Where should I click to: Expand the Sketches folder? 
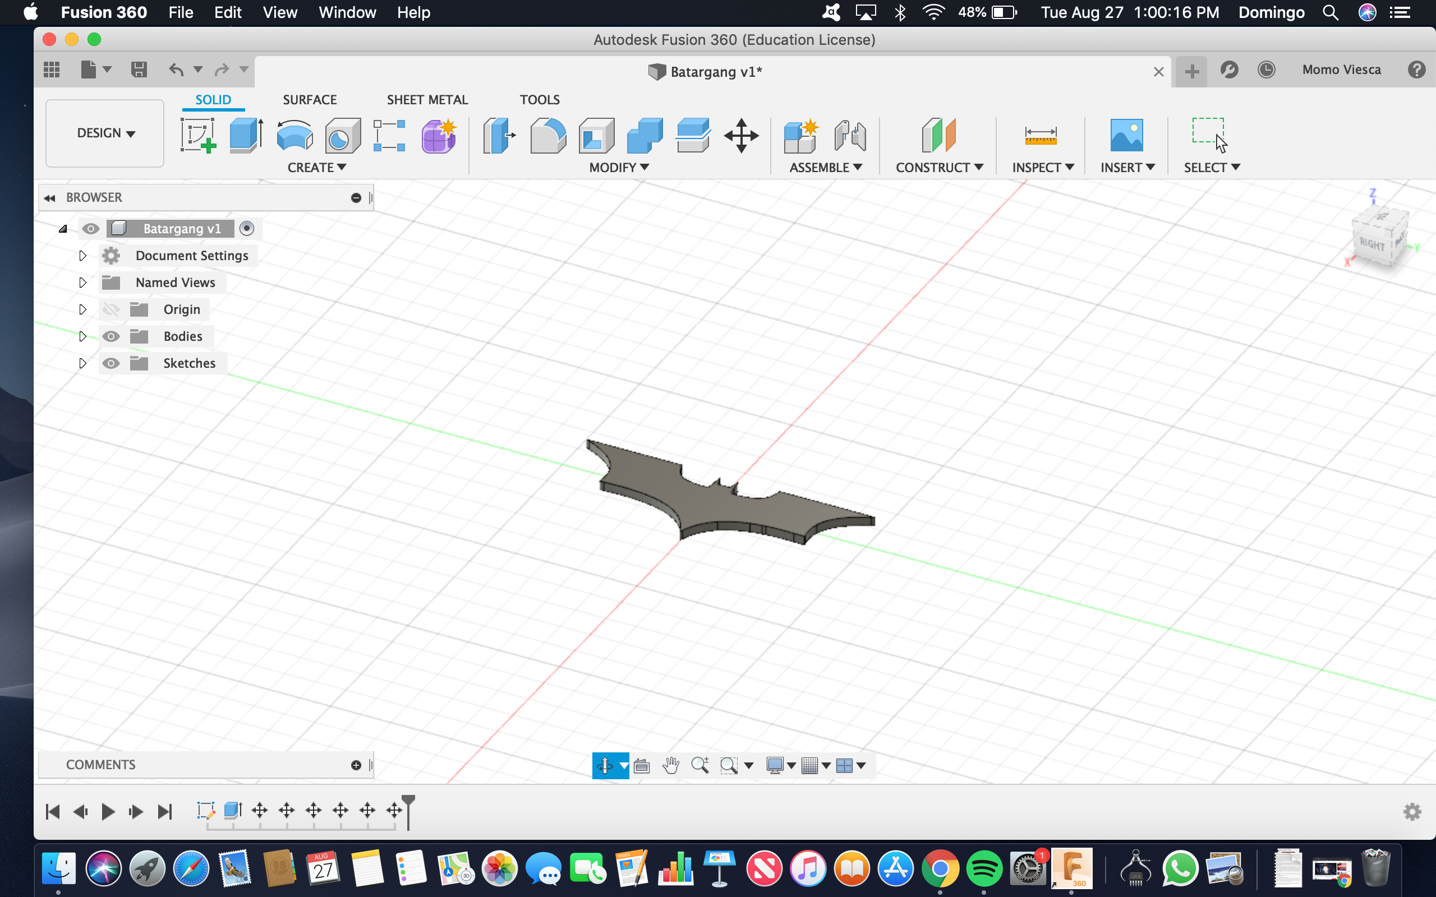pyautogui.click(x=82, y=363)
